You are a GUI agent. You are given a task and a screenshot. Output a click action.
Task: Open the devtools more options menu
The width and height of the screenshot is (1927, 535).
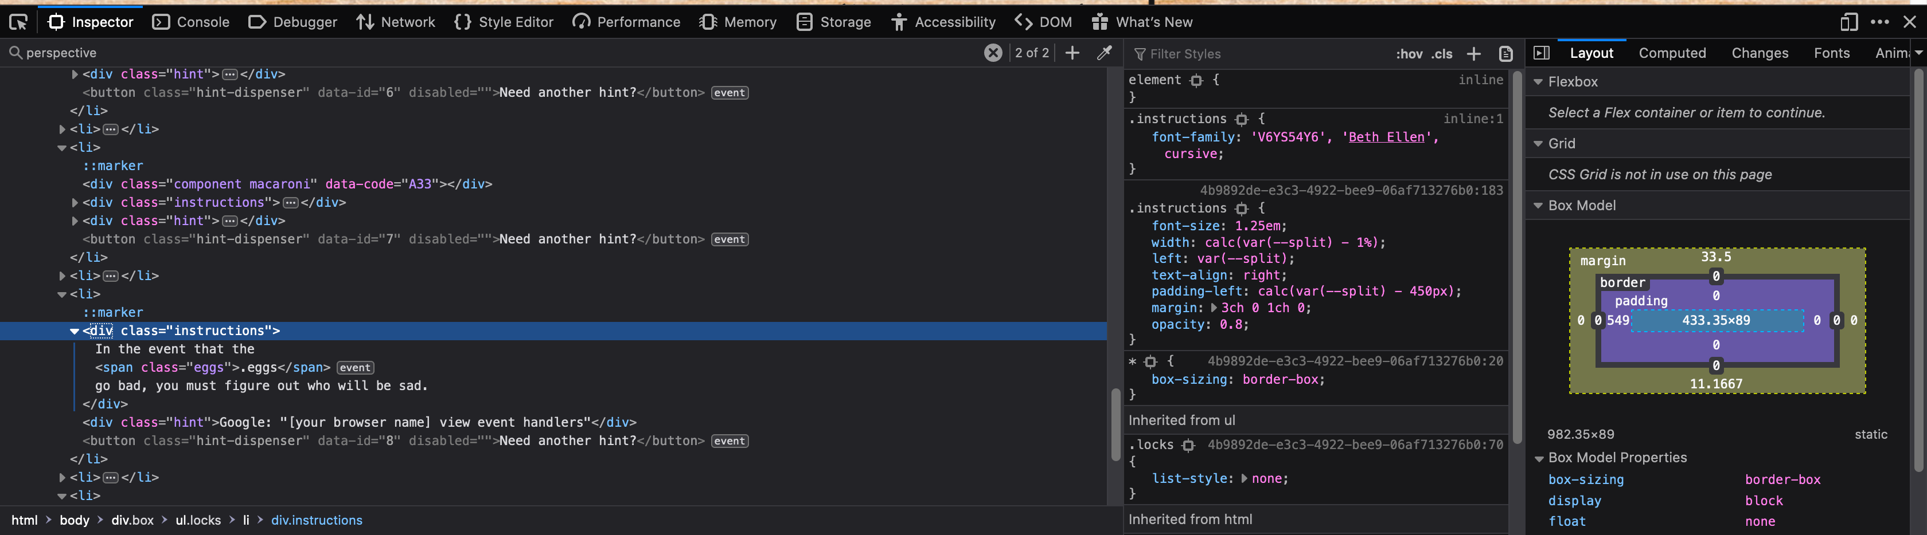(1880, 22)
